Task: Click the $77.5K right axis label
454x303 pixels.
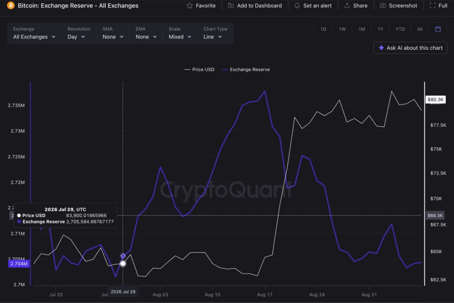Action: pyautogui.click(x=438, y=125)
